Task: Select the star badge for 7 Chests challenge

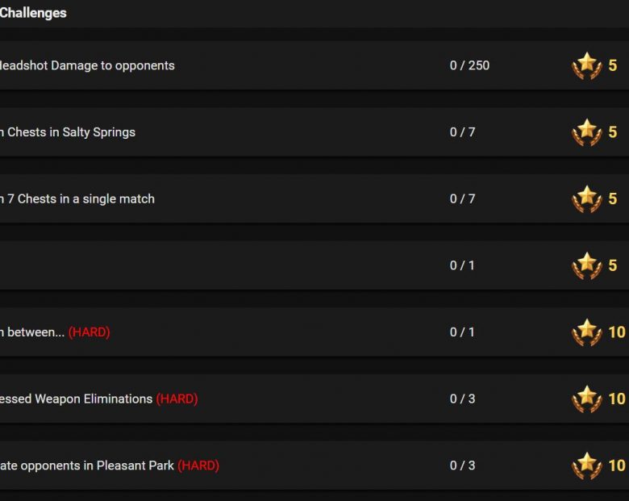Action: [x=587, y=199]
